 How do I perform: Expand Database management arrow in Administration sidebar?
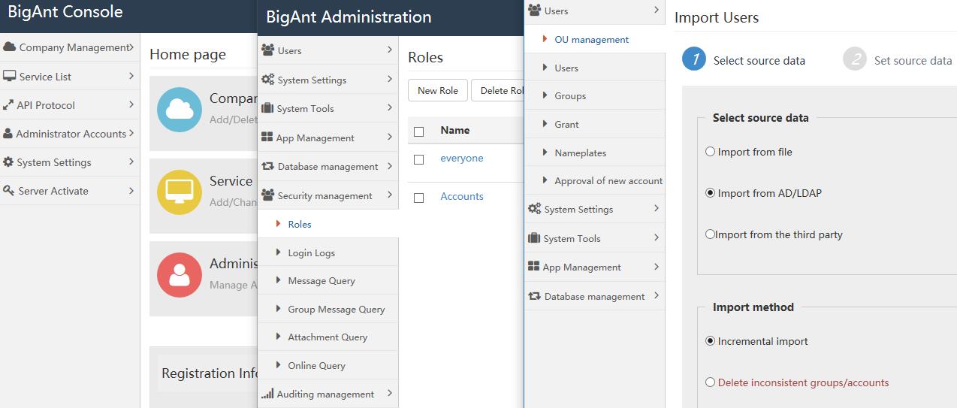click(390, 166)
